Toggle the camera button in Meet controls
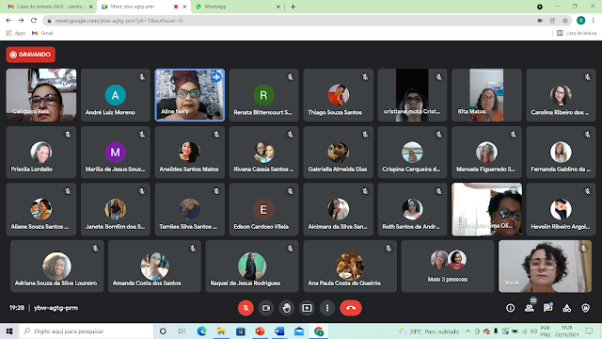602x339 pixels. tap(266, 308)
